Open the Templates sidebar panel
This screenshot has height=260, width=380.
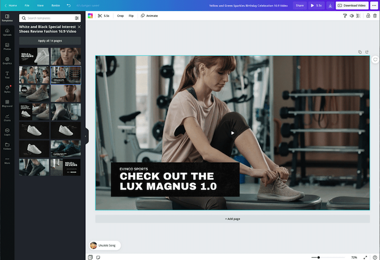(x=7, y=18)
